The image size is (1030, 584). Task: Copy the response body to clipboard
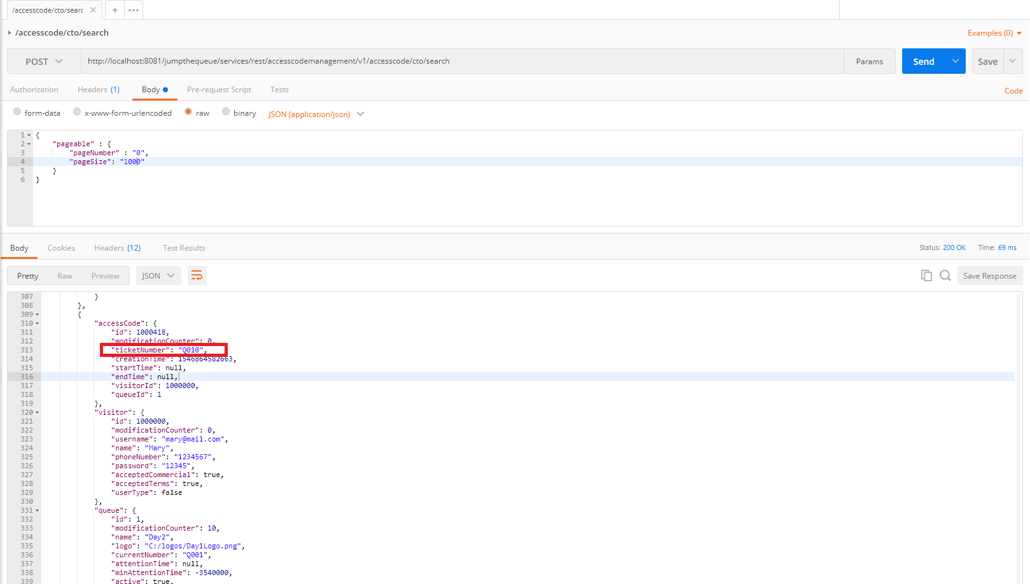926,275
